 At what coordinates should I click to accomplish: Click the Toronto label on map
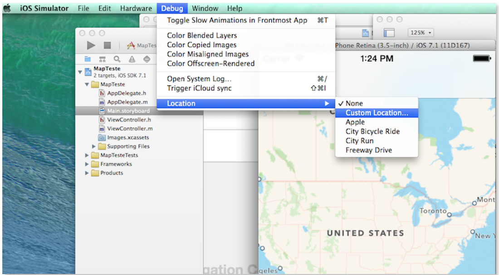pos(433,211)
